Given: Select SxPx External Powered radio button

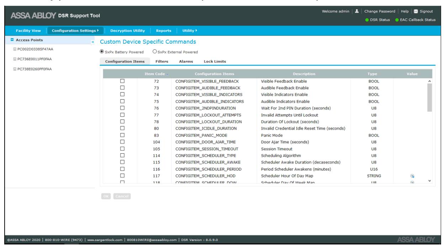Looking at the screenshot, I should pyautogui.click(x=154, y=52).
